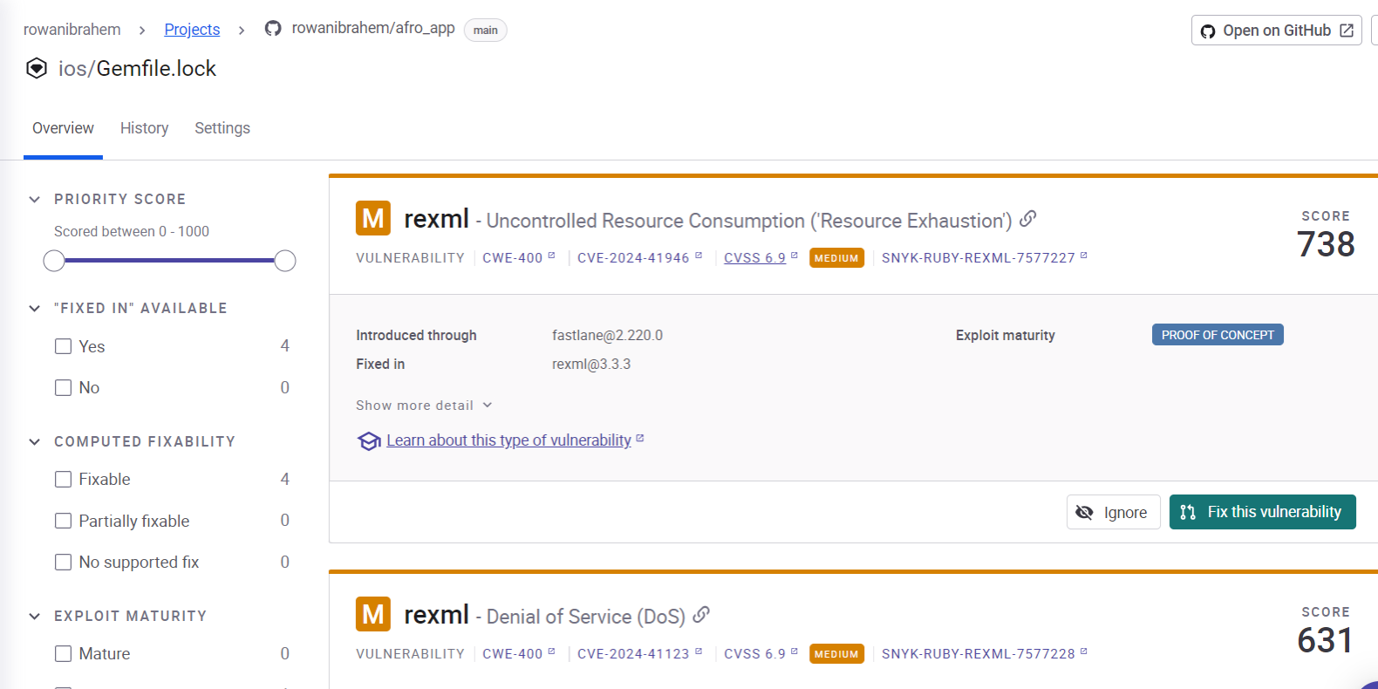The height and width of the screenshot is (689, 1378).
Task: Open the CVE-2024-41123 link
Action: click(633, 654)
